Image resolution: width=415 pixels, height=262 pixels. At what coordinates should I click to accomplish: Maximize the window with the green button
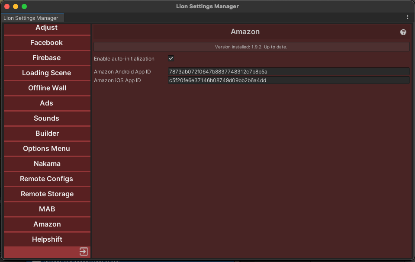pos(24,6)
